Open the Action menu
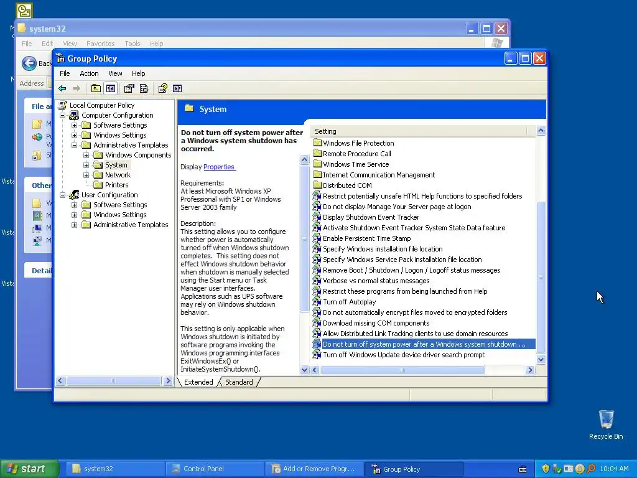637x478 pixels. [x=89, y=73]
